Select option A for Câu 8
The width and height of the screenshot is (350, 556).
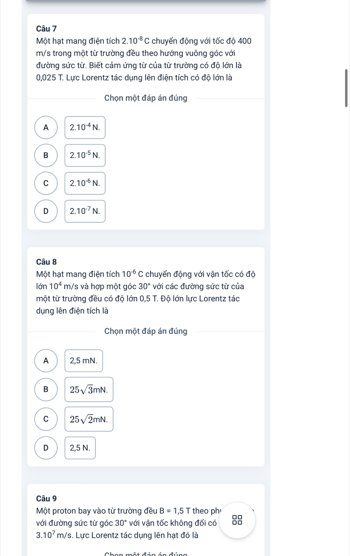[46, 361]
